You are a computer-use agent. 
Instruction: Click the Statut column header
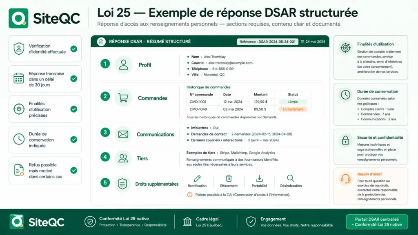pos(293,94)
